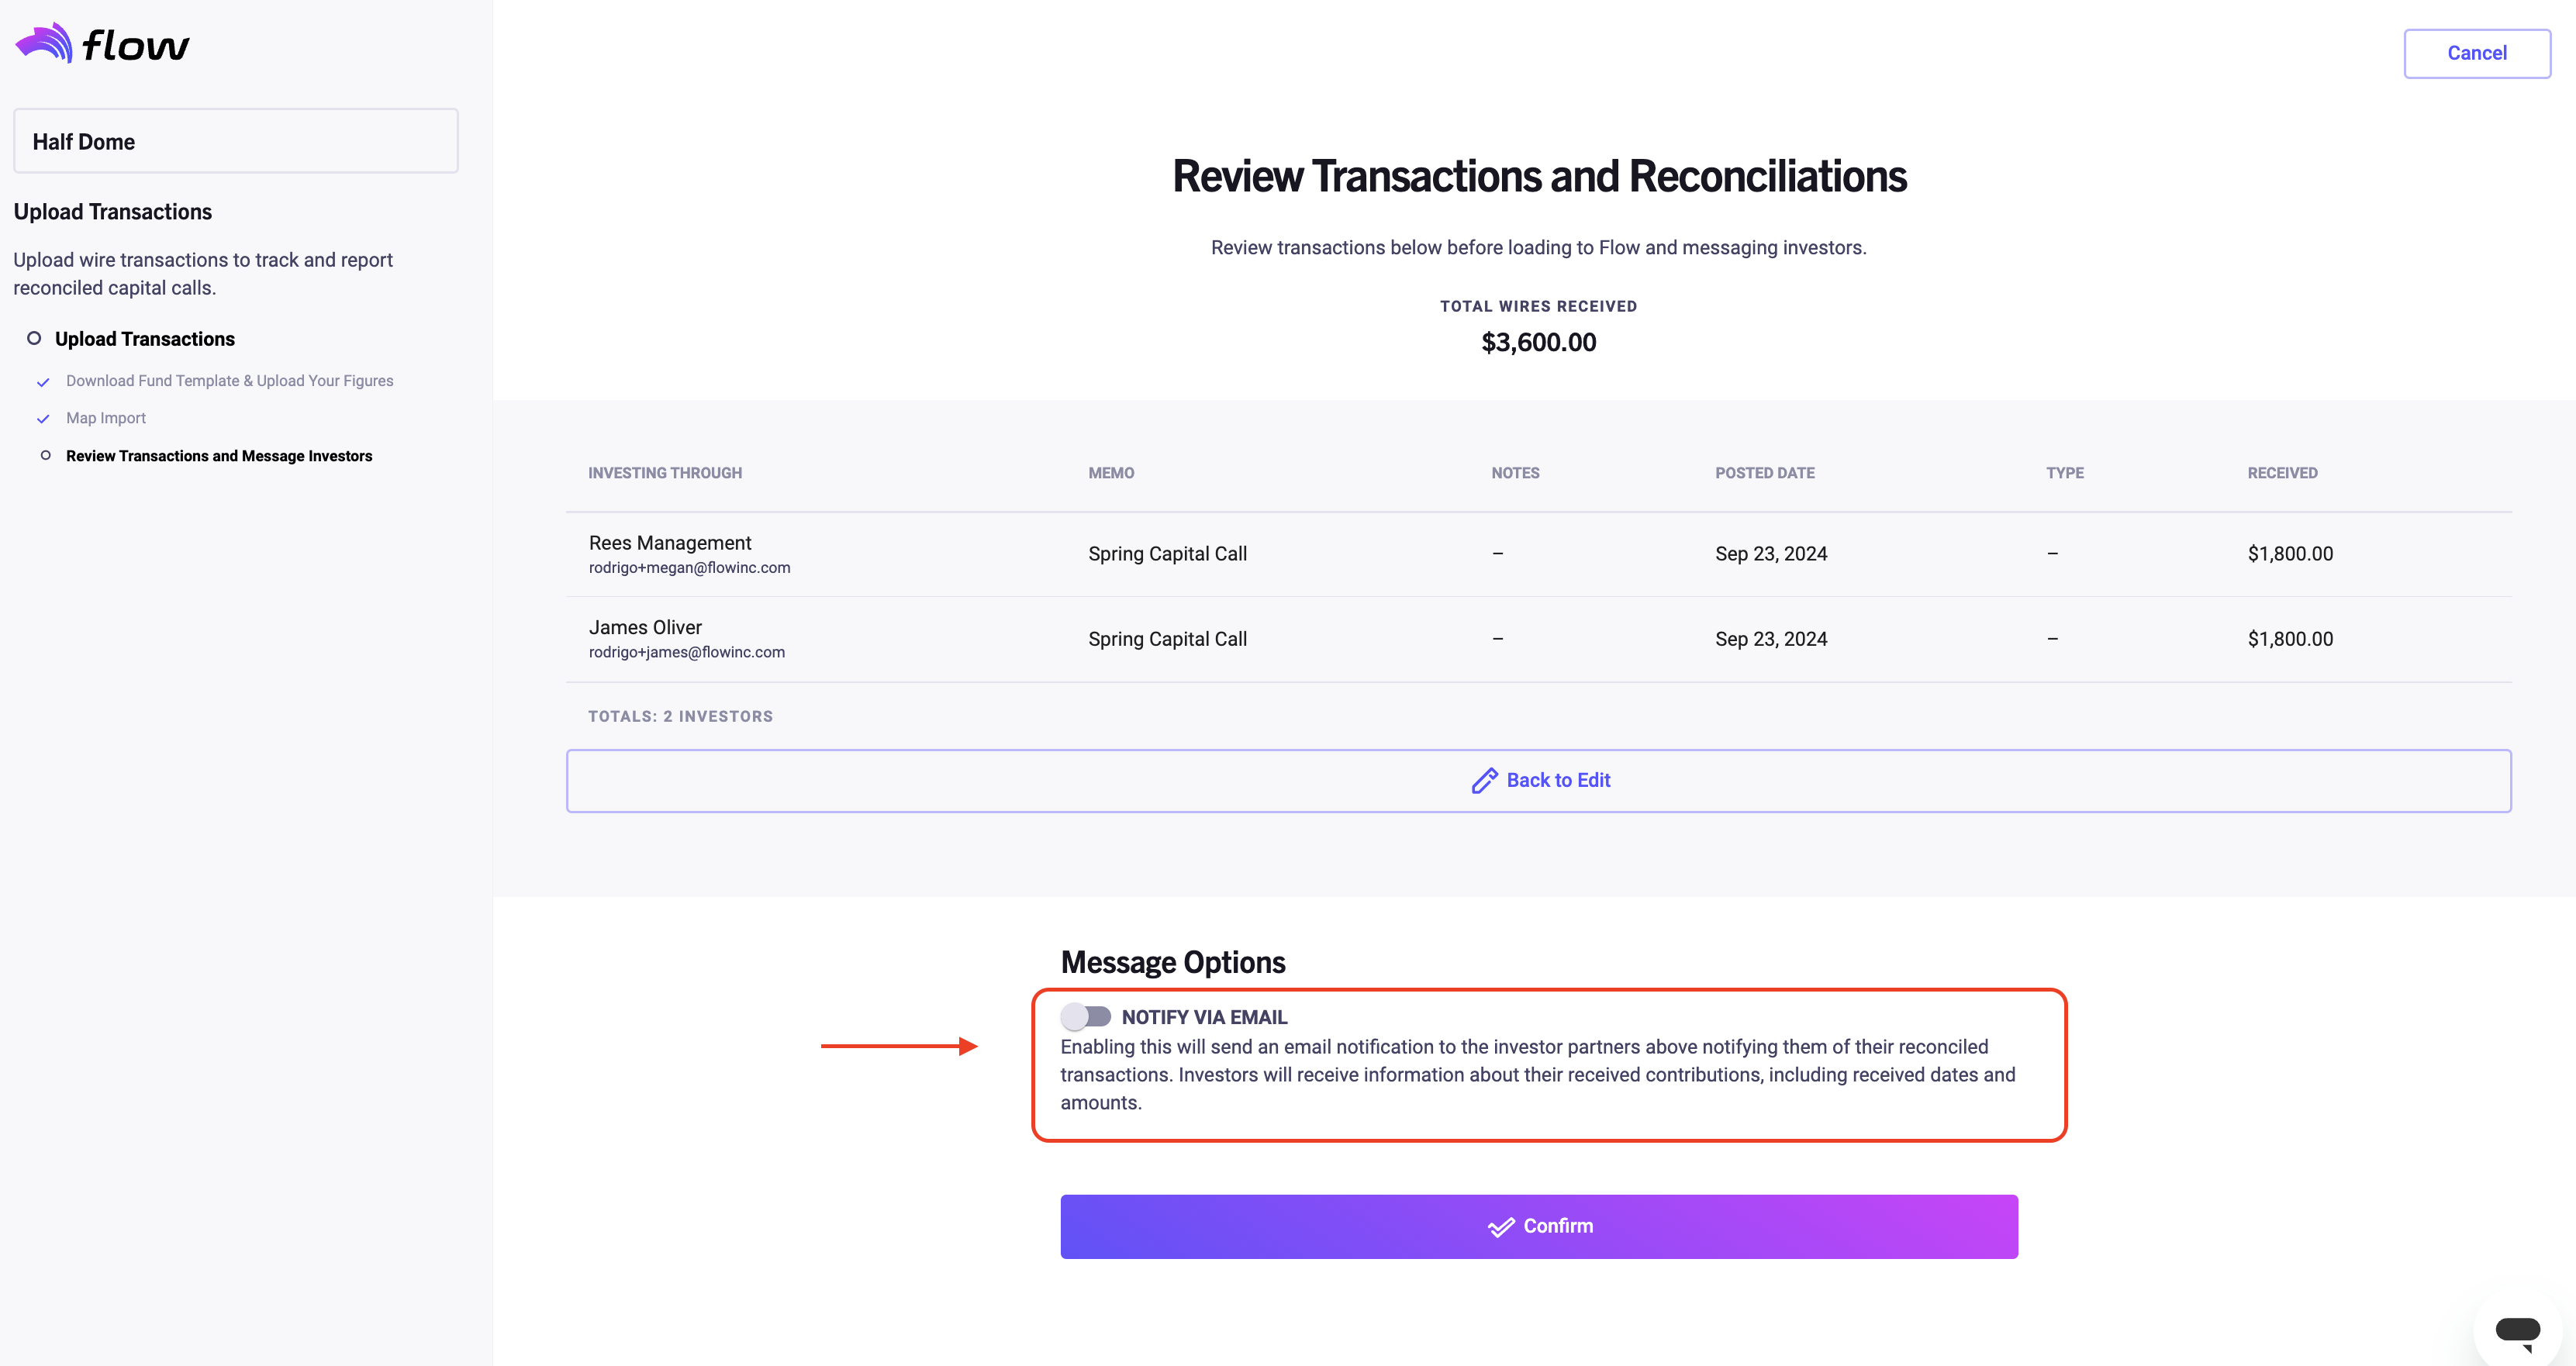Go Back to Edit transactions
Image resolution: width=2576 pixels, height=1366 pixels.
pyautogui.click(x=1538, y=781)
